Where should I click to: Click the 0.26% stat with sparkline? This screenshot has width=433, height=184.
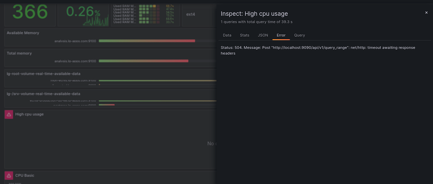(x=83, y=13)
